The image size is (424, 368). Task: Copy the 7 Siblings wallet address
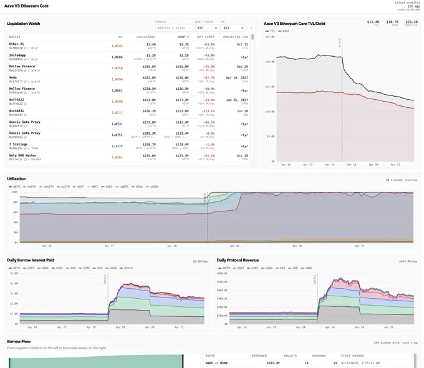point(26,148)
